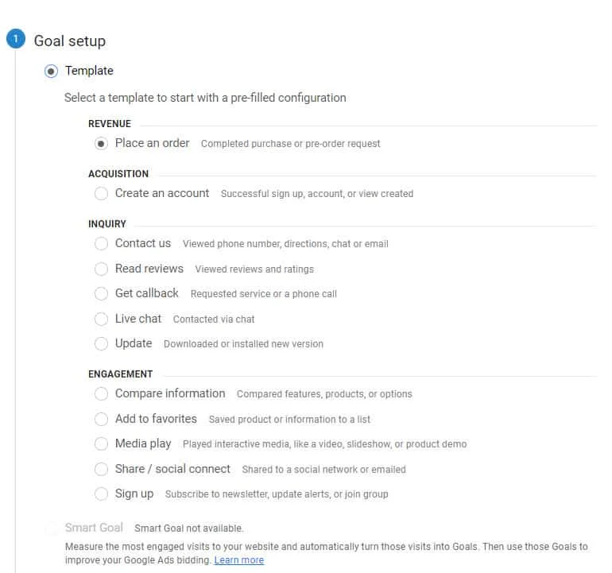
Task: Select Create an account template
Action: 101,194
